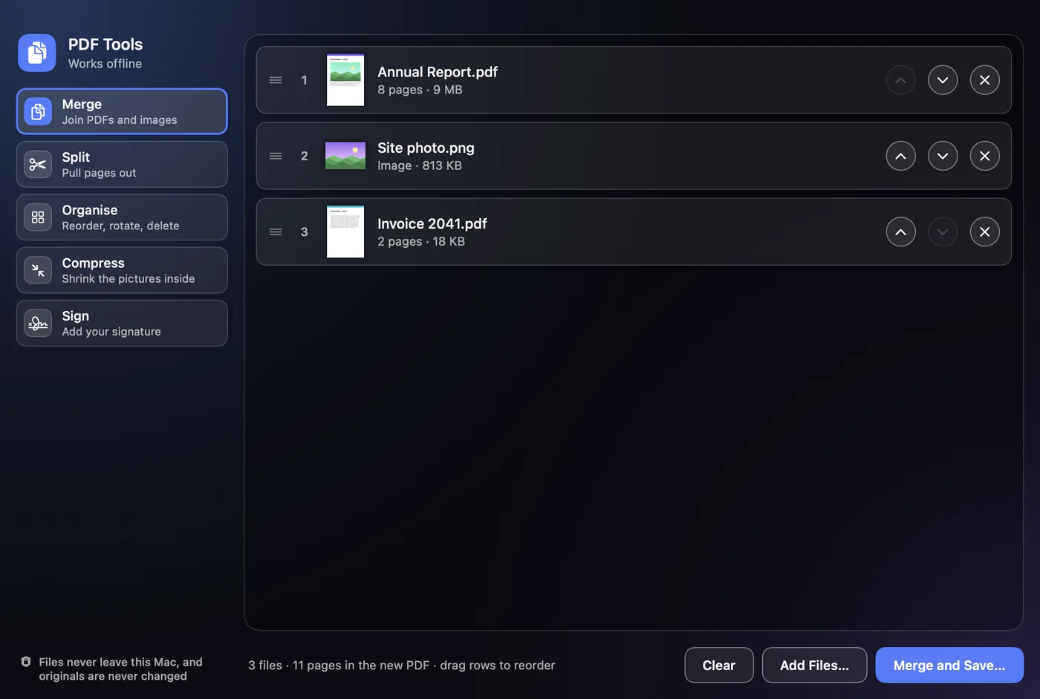The height and width of the screenshot is (699, 1040).
Task: Click the drag handle of Annual Report.pdf row
Action: [x=276, y=80]
